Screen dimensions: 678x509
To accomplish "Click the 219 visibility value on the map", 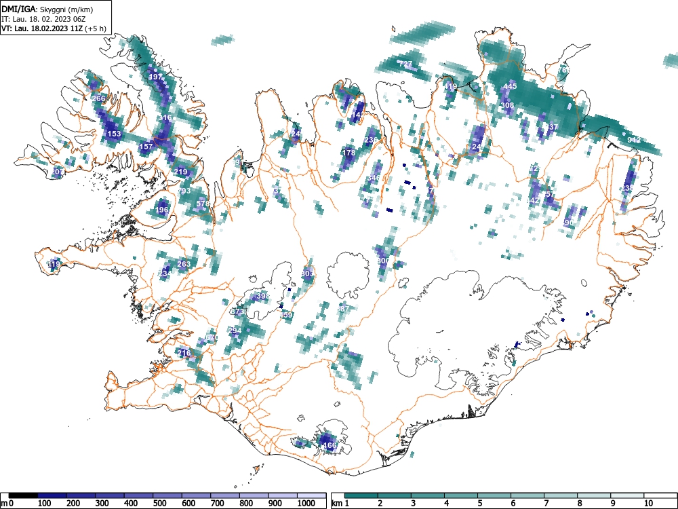I will coord(181,172).
